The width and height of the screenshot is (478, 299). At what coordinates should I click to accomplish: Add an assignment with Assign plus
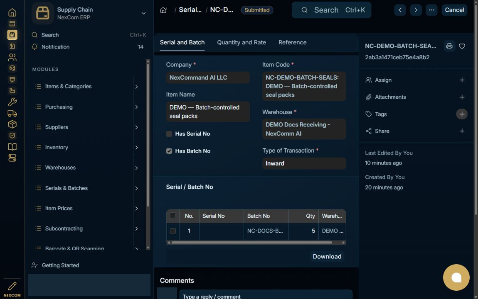462,80
